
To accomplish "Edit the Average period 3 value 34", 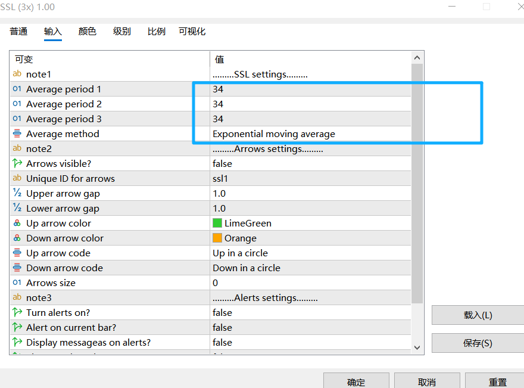I will click(x=310, y=119).
